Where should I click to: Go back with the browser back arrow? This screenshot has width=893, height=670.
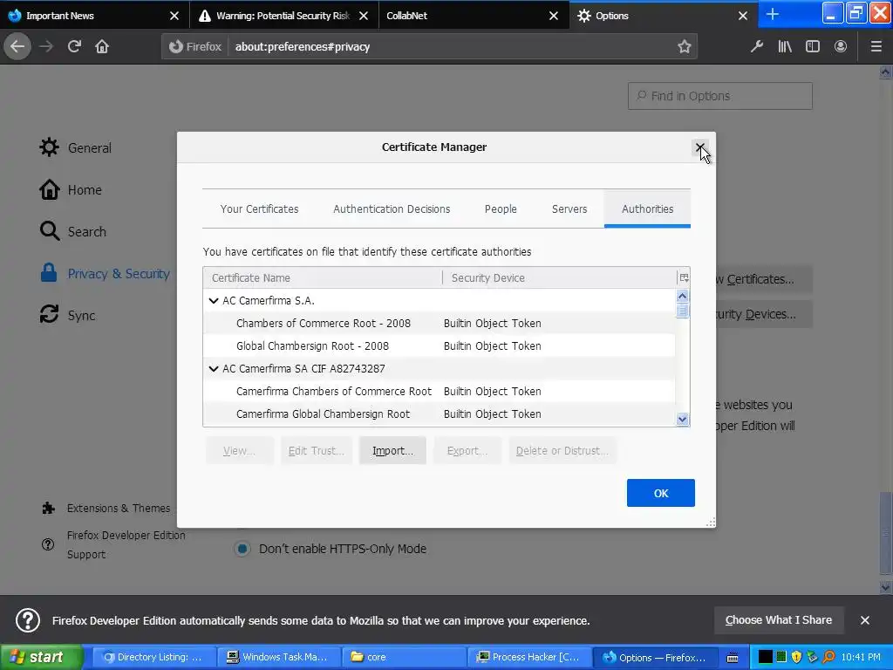[x=17, y=46]
